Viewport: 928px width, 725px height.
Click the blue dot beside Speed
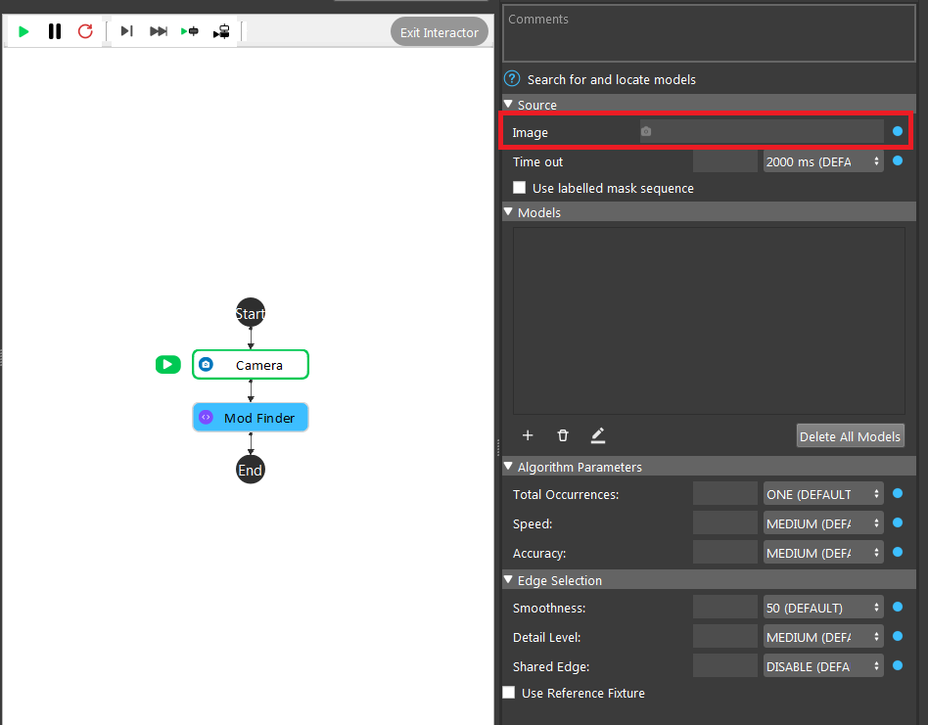(898, 522)
